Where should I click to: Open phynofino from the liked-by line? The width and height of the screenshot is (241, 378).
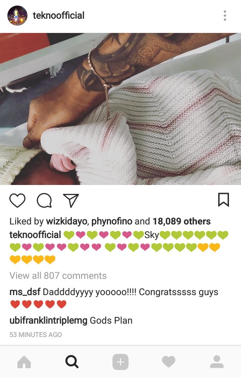click(112, 221)
